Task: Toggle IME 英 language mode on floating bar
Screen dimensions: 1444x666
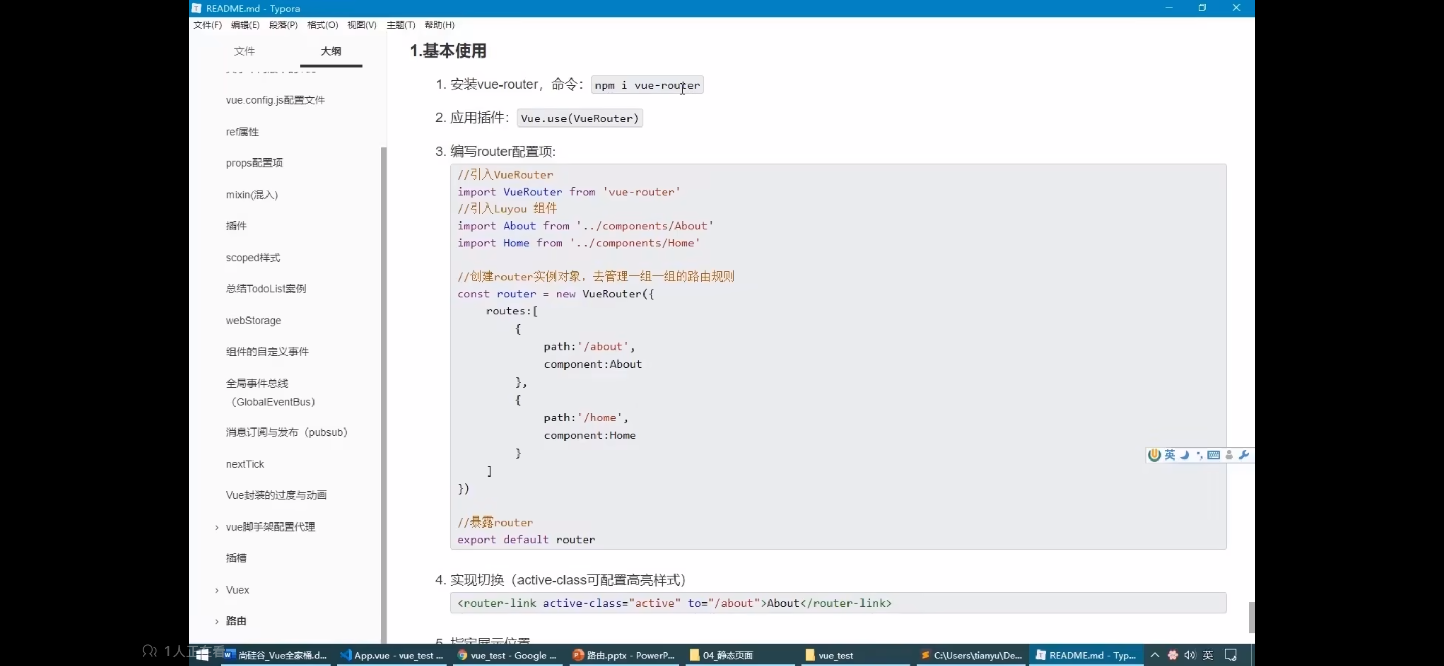Action: tap(1170, 455)
